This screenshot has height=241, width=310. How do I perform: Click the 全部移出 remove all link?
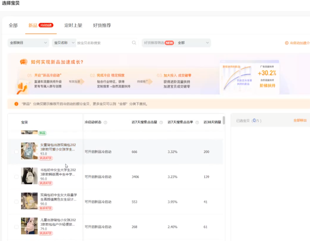point(300,120)
